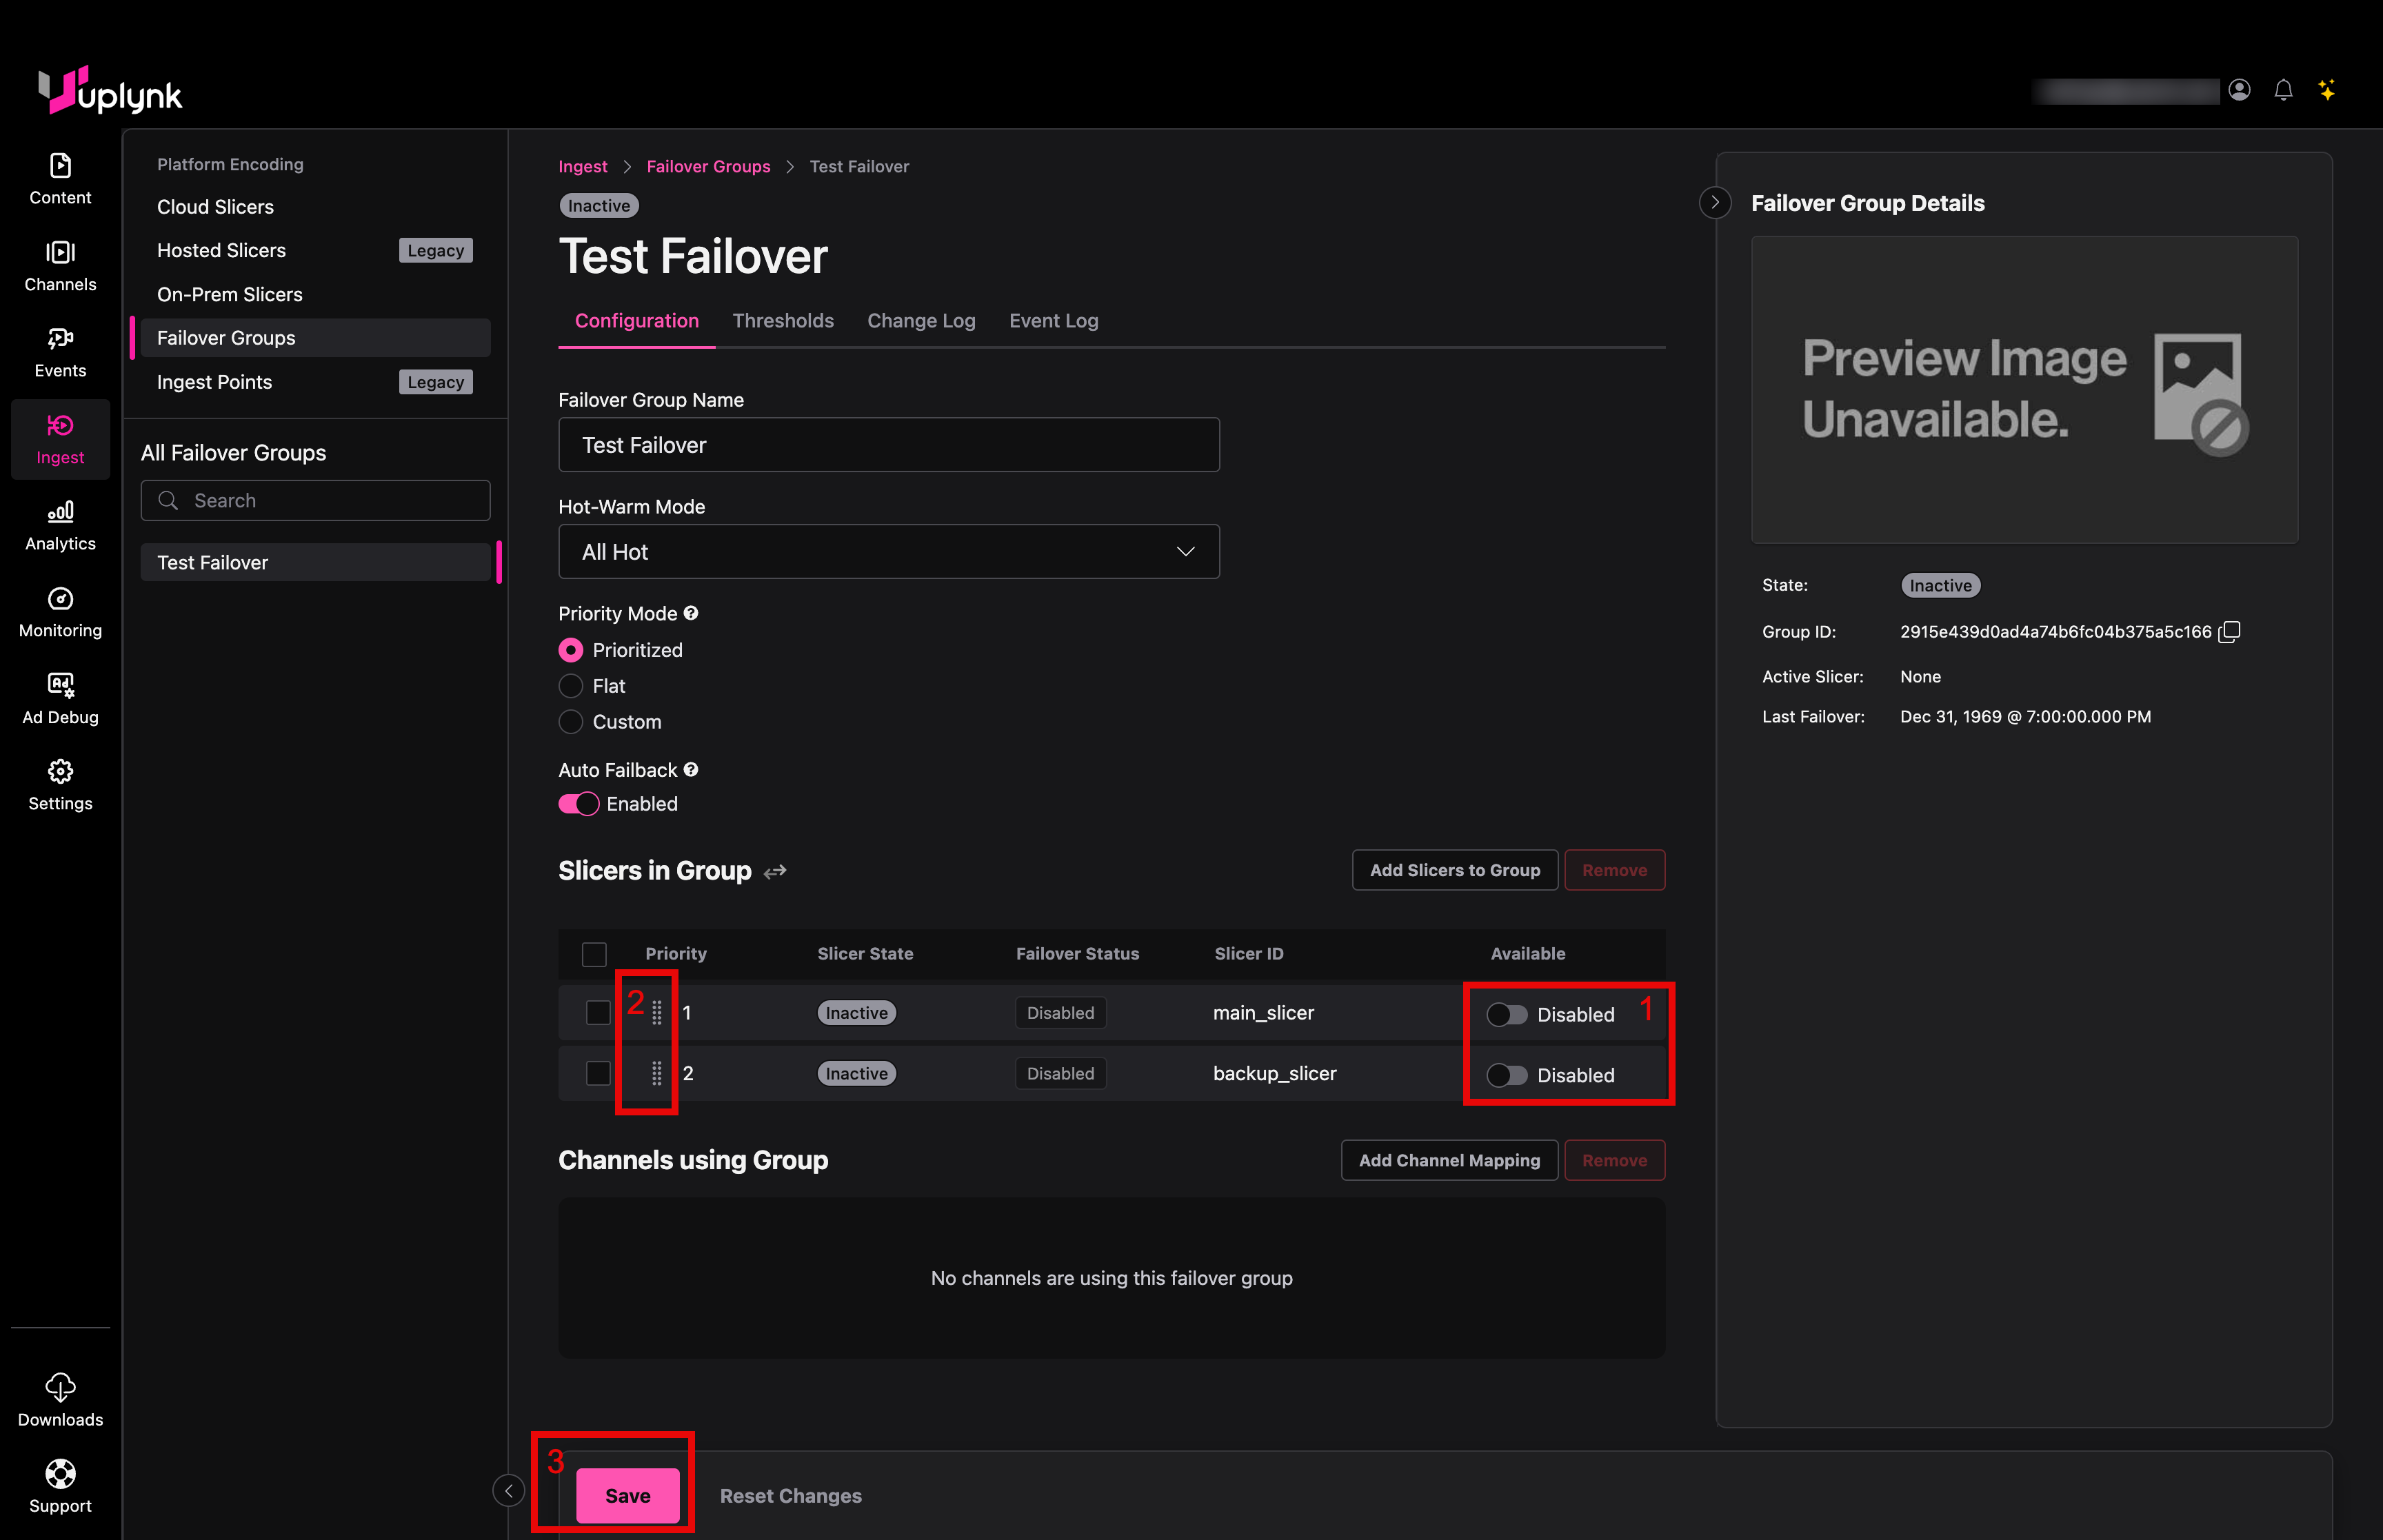The image size is (2383, 1540).
Task: Check the backup_slicer row checkbox
Action: 598,1073
